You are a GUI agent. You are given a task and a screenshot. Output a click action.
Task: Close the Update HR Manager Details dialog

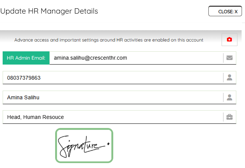(x=225, y=11)
